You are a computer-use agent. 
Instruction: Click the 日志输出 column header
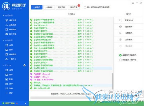(71, 14)
